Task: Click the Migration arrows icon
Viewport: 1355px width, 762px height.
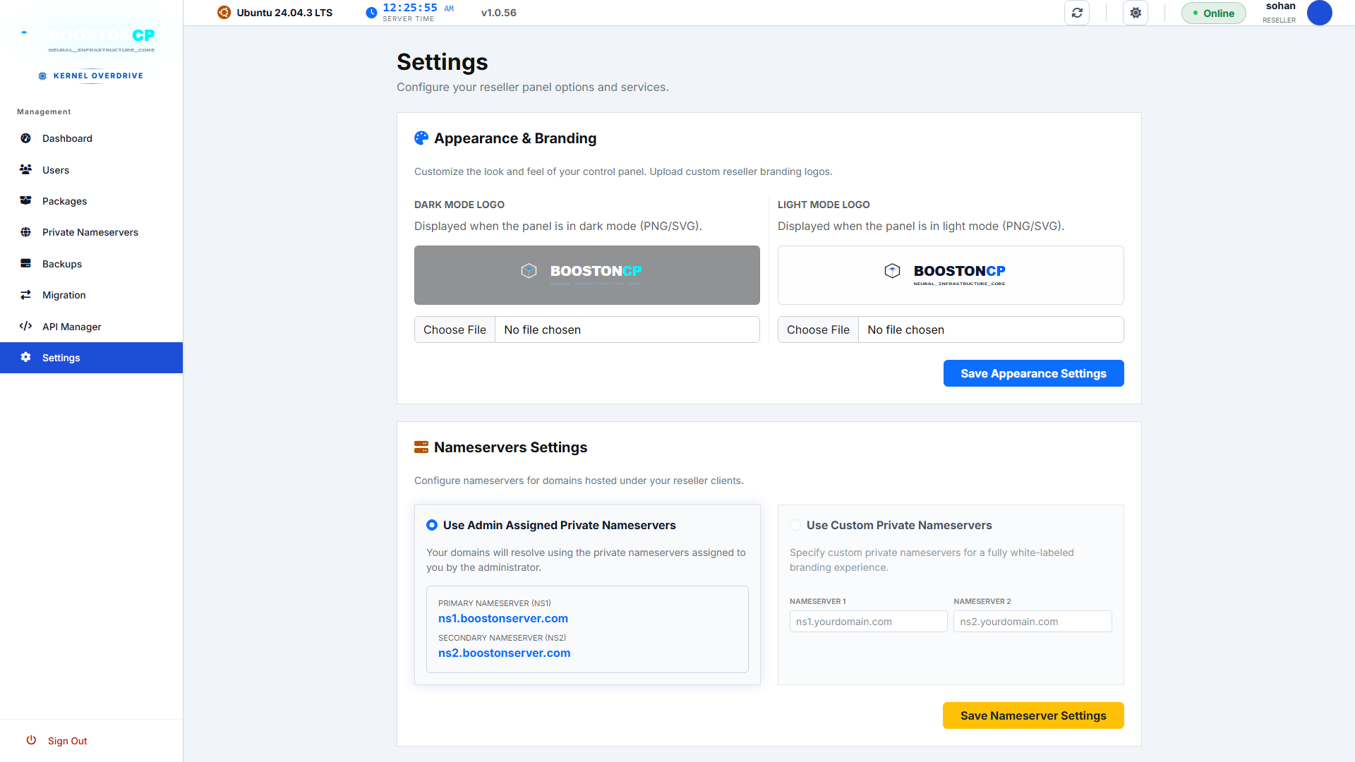Action: (25, 295)
